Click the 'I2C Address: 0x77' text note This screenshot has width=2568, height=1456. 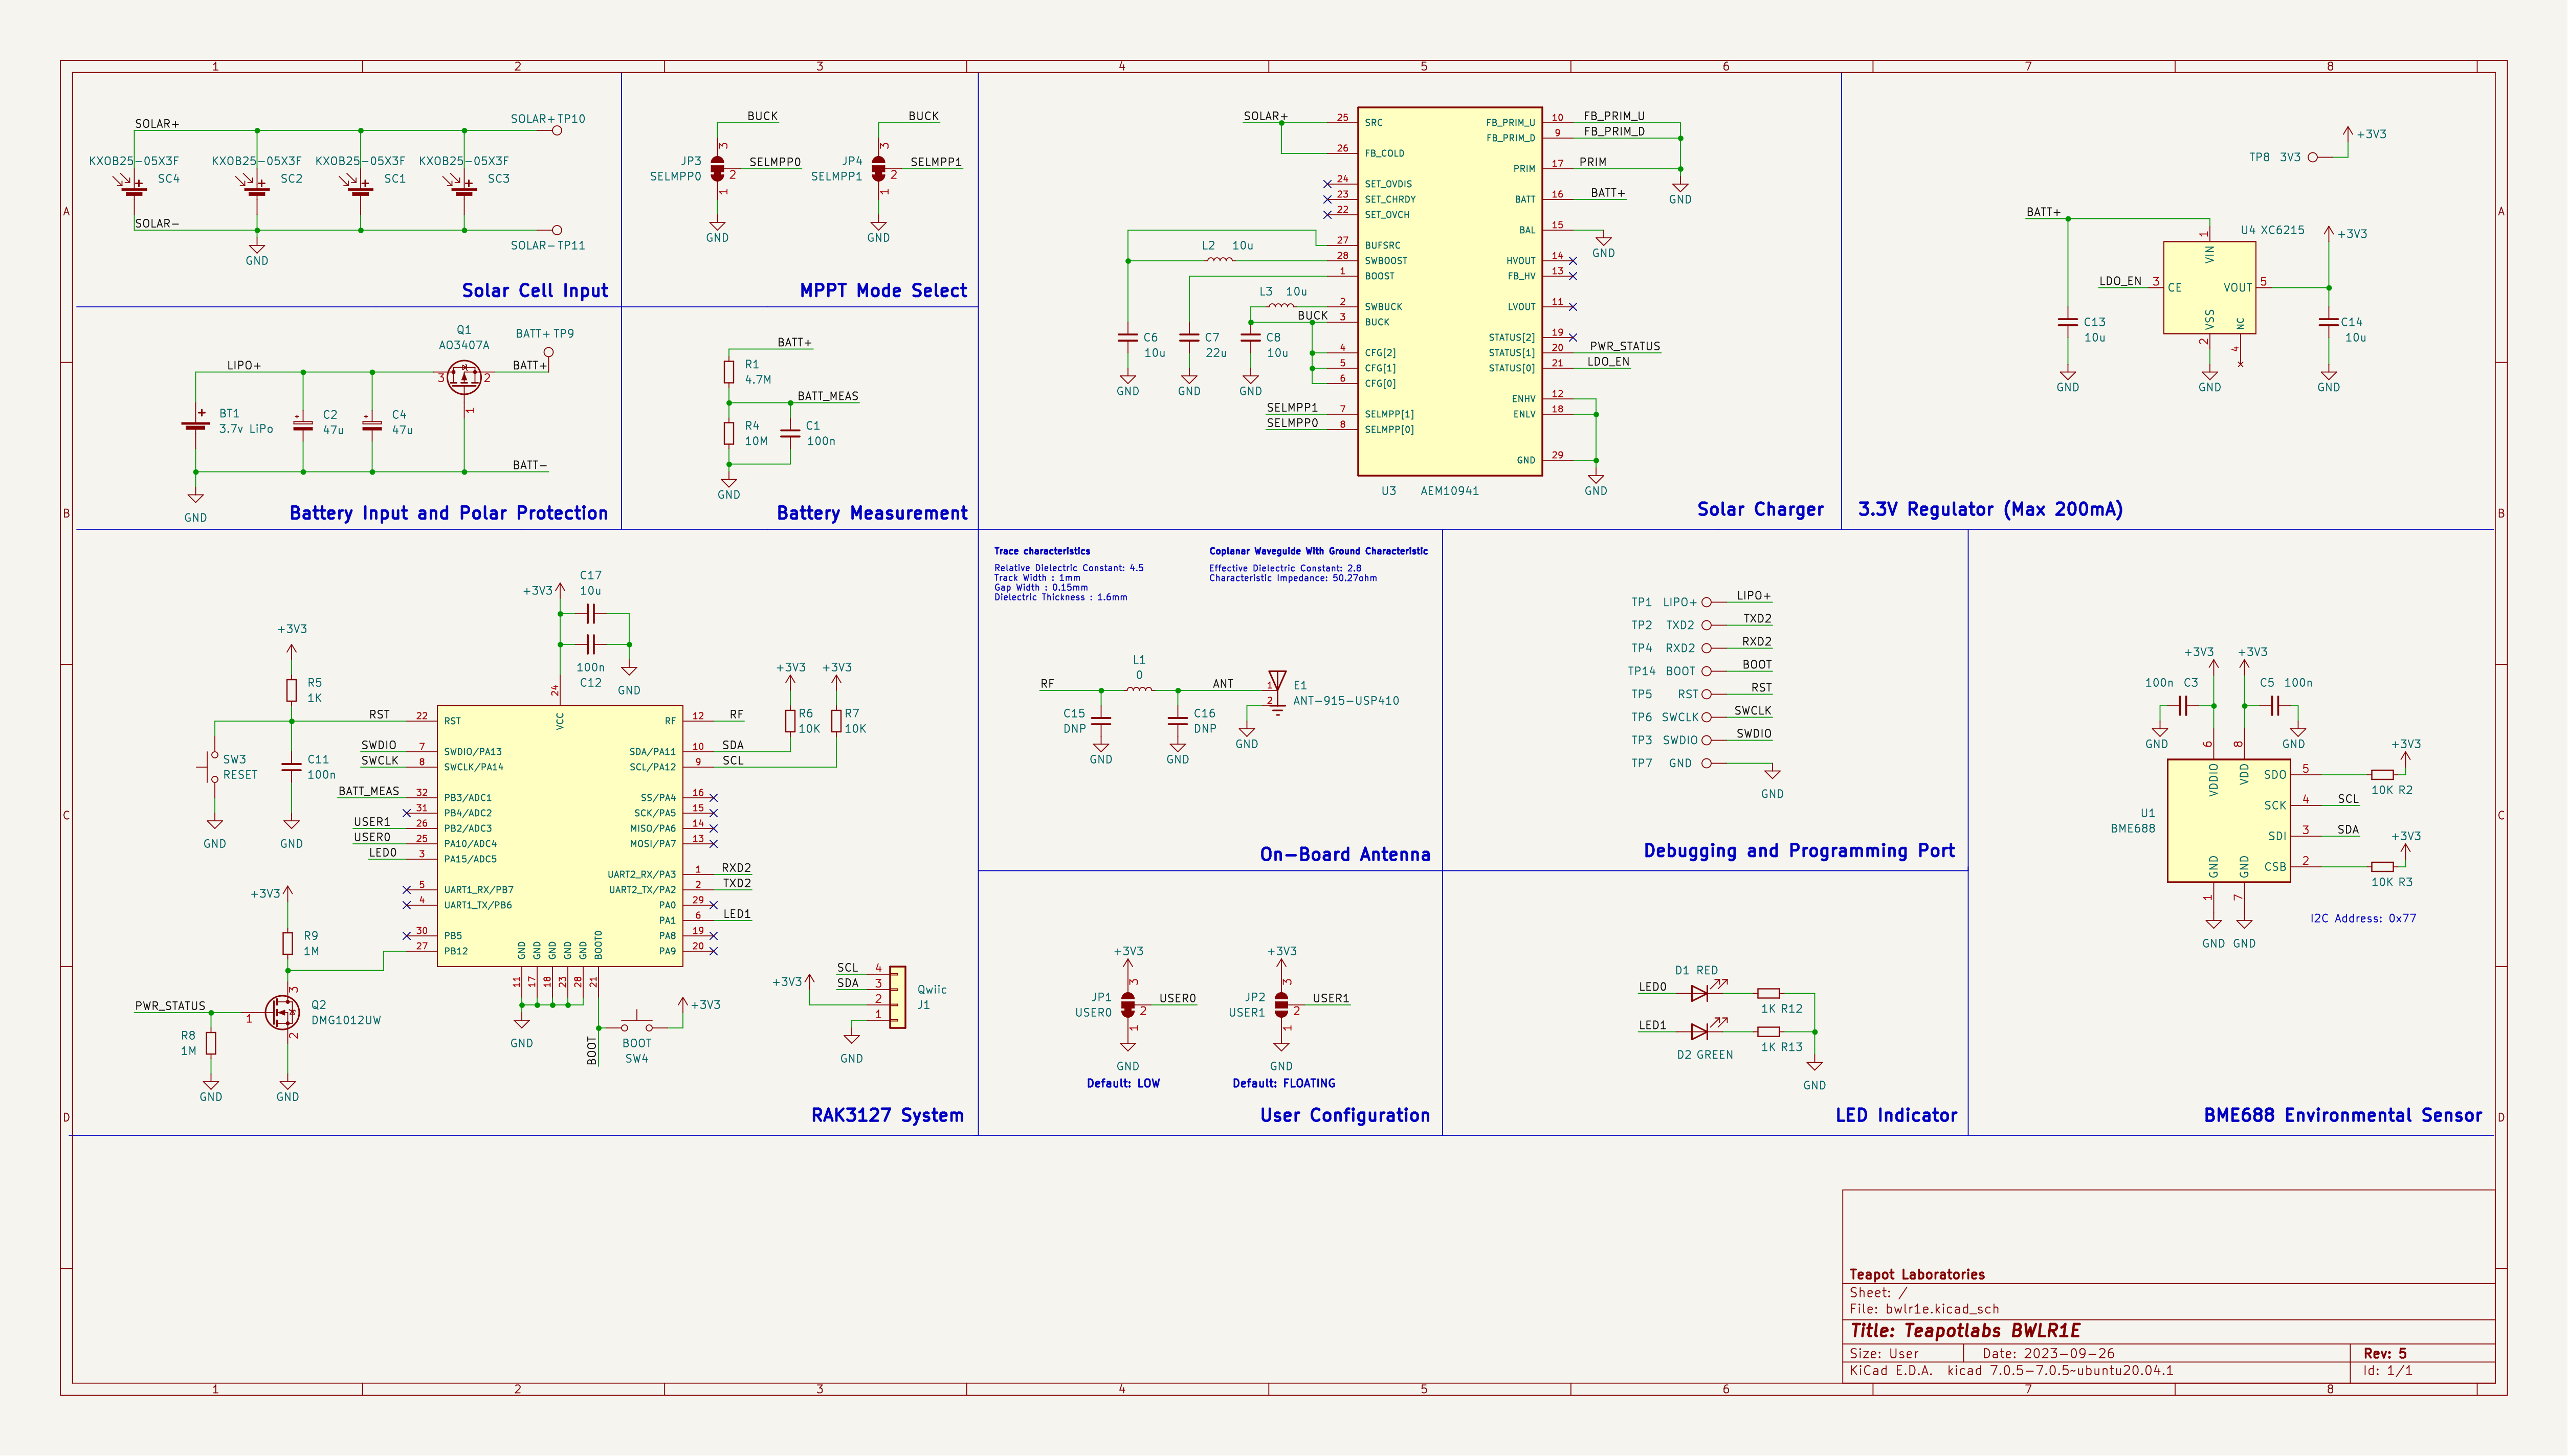coord(2362,918)
